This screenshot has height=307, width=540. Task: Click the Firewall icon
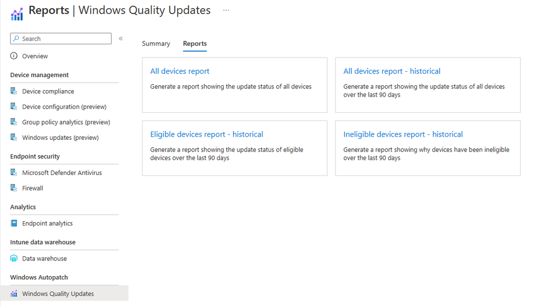[14, 188]
